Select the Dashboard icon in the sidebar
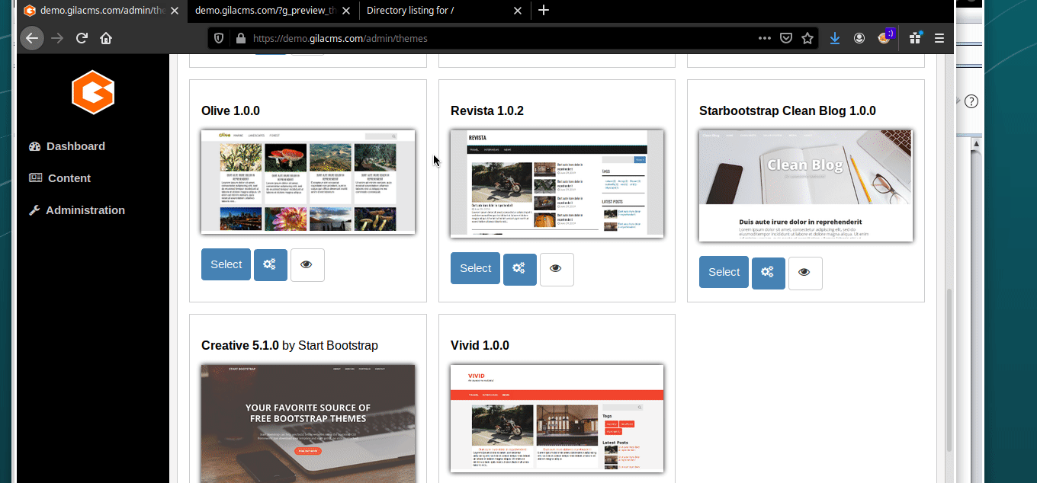Image resolution: width=1037 pixels, height=483 pixels. (x=35, y=146)
